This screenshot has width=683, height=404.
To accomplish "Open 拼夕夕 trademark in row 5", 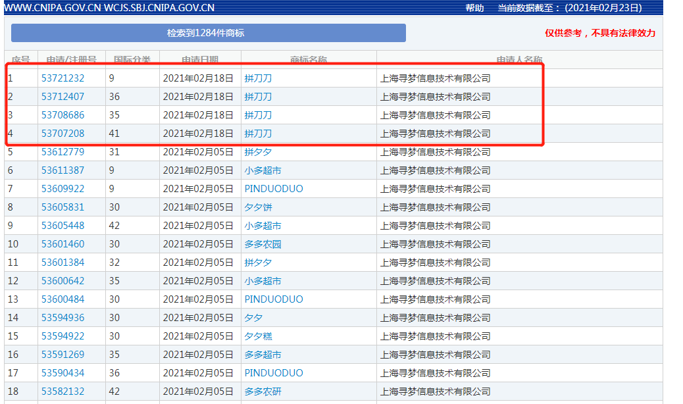I will pos(258,152).
